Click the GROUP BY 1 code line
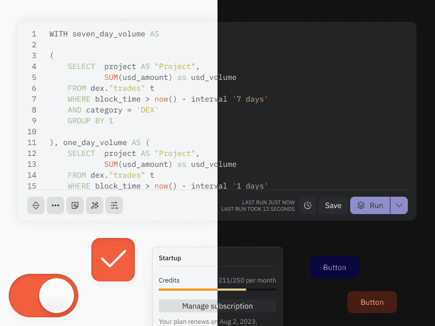The image size is (435, 326). click(x=90, y=121)
